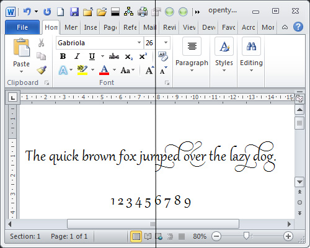Viewport: 310px width, 248px height.
Task: Go to next page double-arrow icon
Action: point(299,213)
